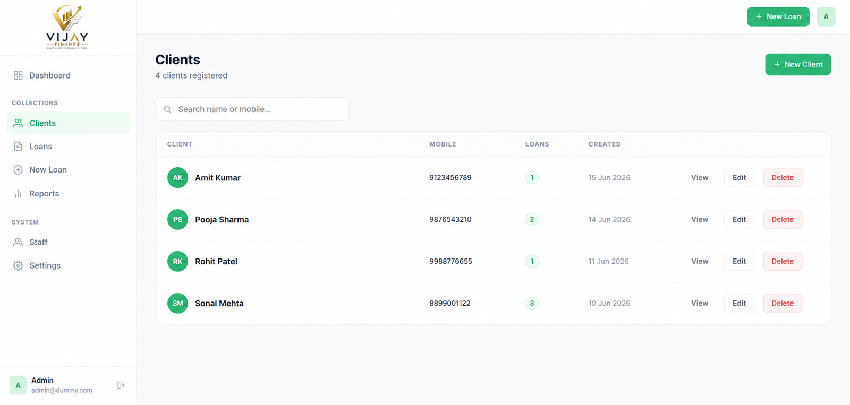Delete client Pooja Sharma
Viewport: 850px width, 405px height.
pyautogui.click(x=783, y=219)
